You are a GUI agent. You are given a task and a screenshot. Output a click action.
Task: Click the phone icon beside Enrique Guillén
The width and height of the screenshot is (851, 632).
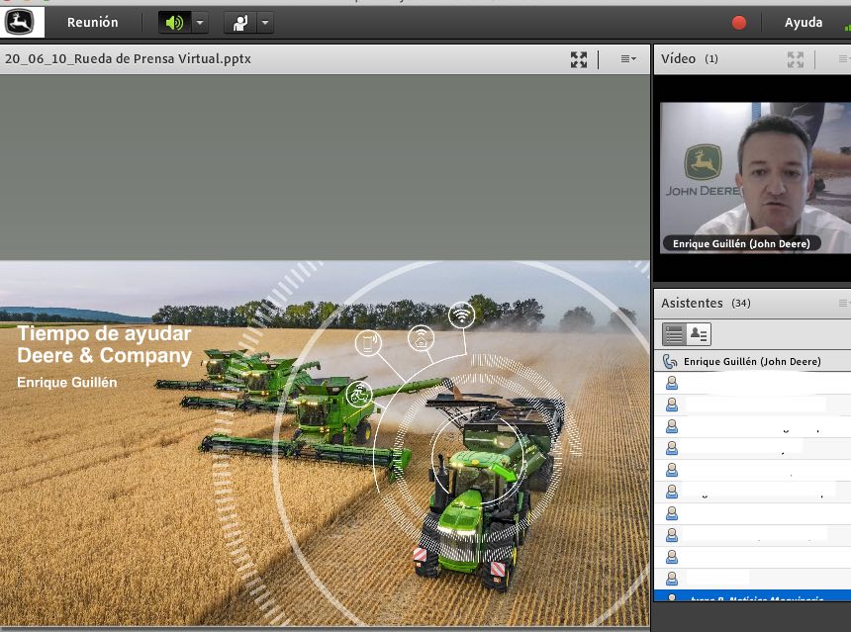669,361
